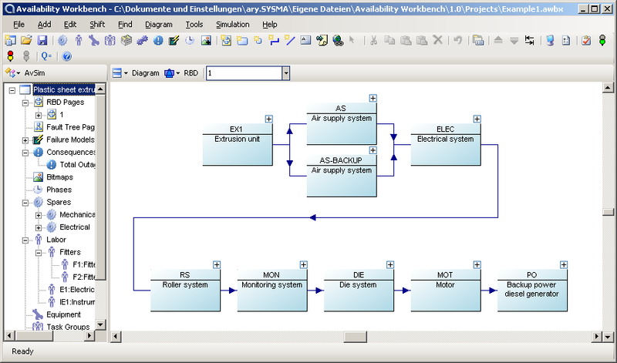This screenshot has height=363, width=617.
Task: Open help with the blue question mark icon
Action: coord(66,56)
